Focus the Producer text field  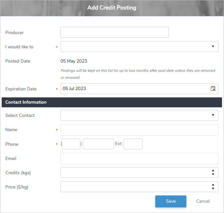pyautogui.click(x=114, y=32)
